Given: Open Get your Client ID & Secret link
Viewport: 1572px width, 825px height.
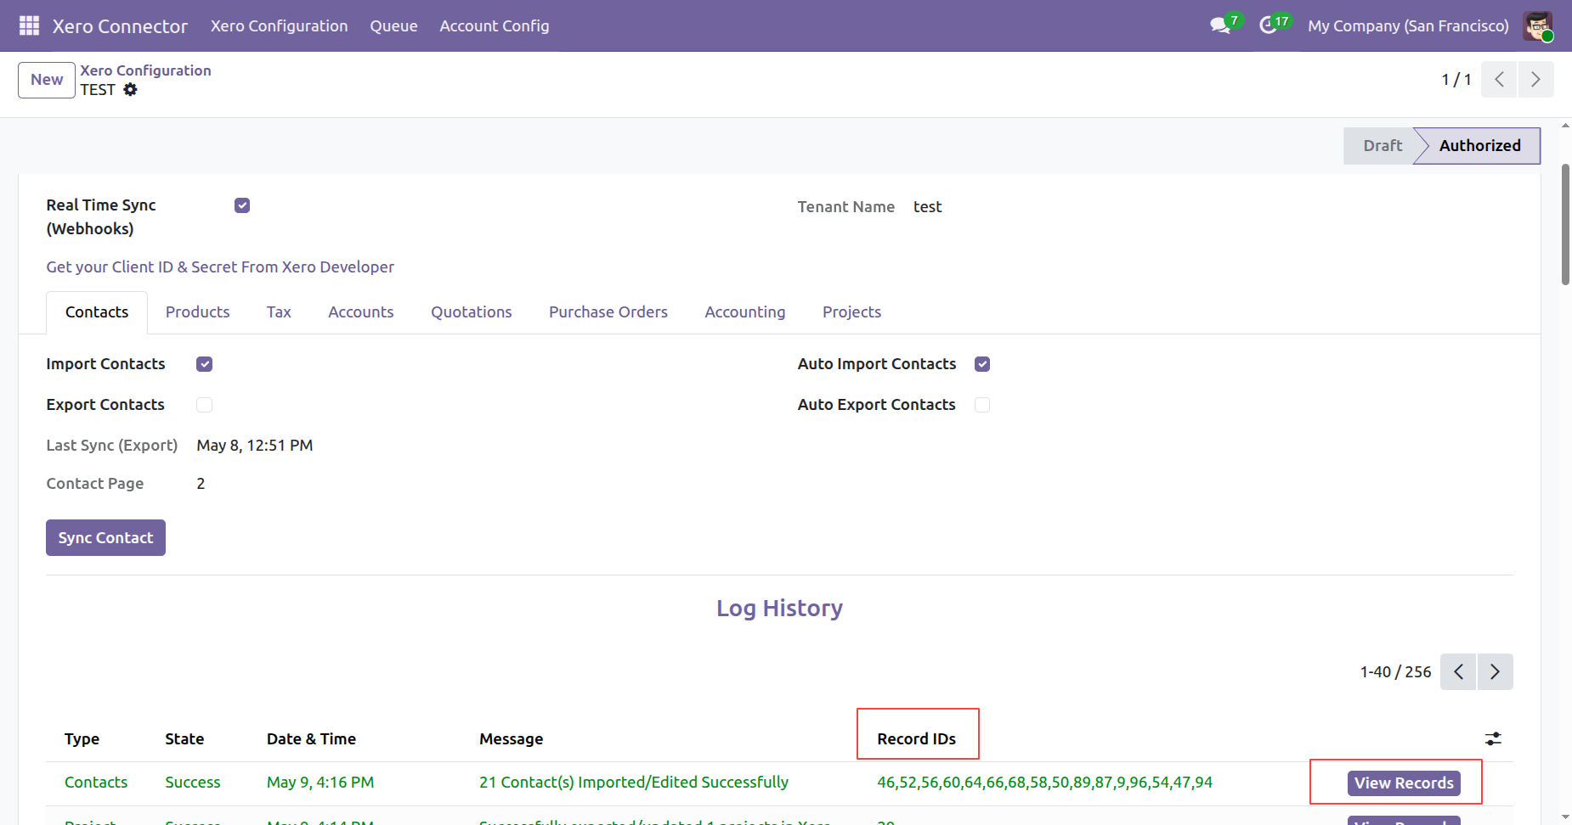Looking at the screenshot, I should tap(220, 267).
